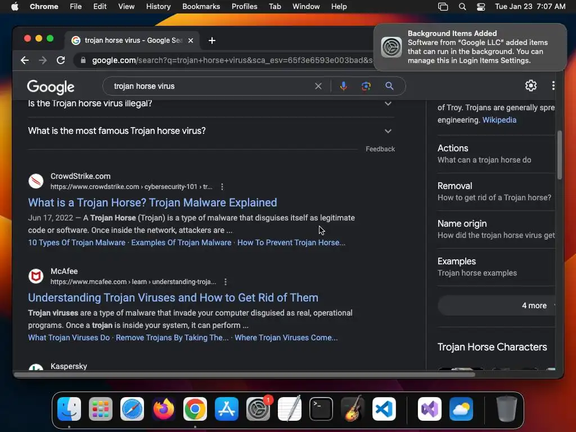Image resolution: width=576 pixels, height=432 pixels.
Task: Click the Stage Manager icon in the menu bar
Action: click(x=443, y=7)
